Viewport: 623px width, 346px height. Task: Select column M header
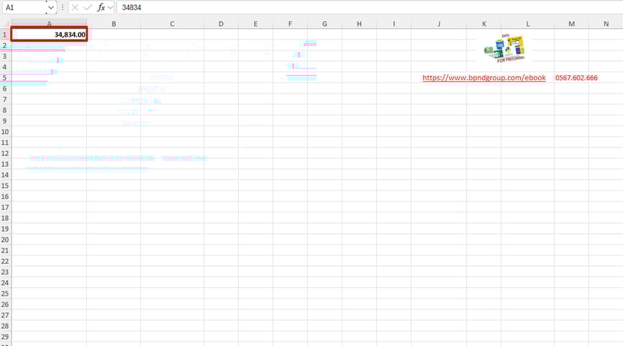571,24
